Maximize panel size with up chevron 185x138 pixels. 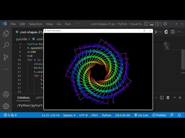[x=175, y=98]
